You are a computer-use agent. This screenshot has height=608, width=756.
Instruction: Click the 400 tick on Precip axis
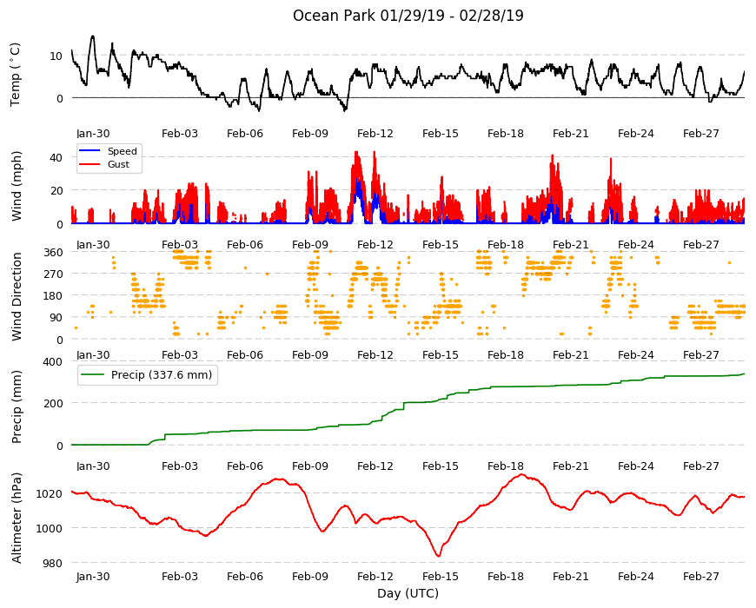[x=53, y=362]
